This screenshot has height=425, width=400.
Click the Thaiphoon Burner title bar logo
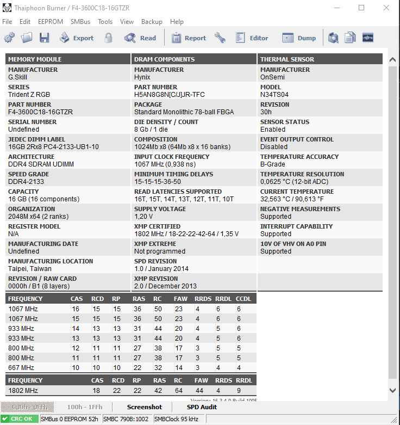[7, 8]
